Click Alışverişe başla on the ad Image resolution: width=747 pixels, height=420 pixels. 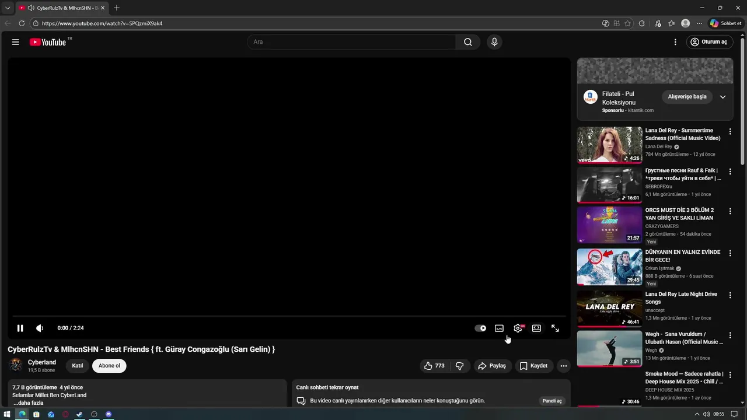point(687,97)
